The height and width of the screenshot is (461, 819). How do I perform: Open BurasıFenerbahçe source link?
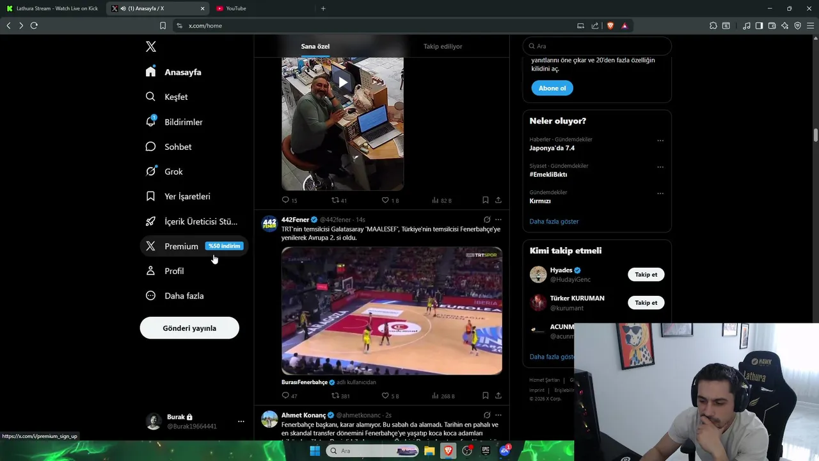point(305,382)
